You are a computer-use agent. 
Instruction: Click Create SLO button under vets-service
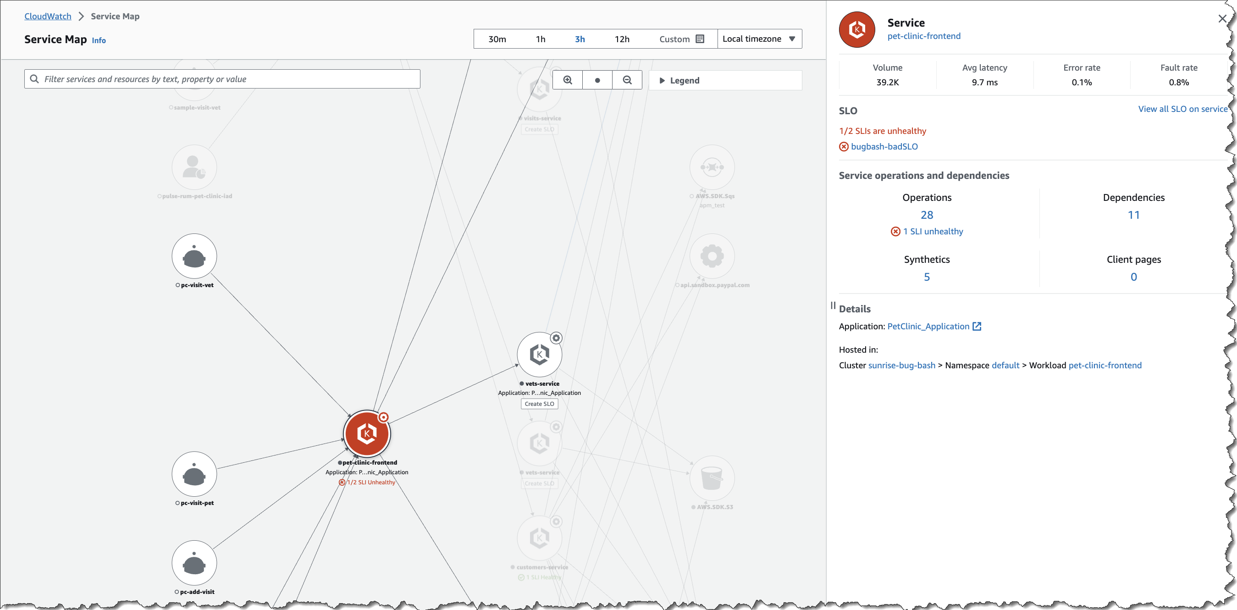pyautogui.click(x=539, y=404)
